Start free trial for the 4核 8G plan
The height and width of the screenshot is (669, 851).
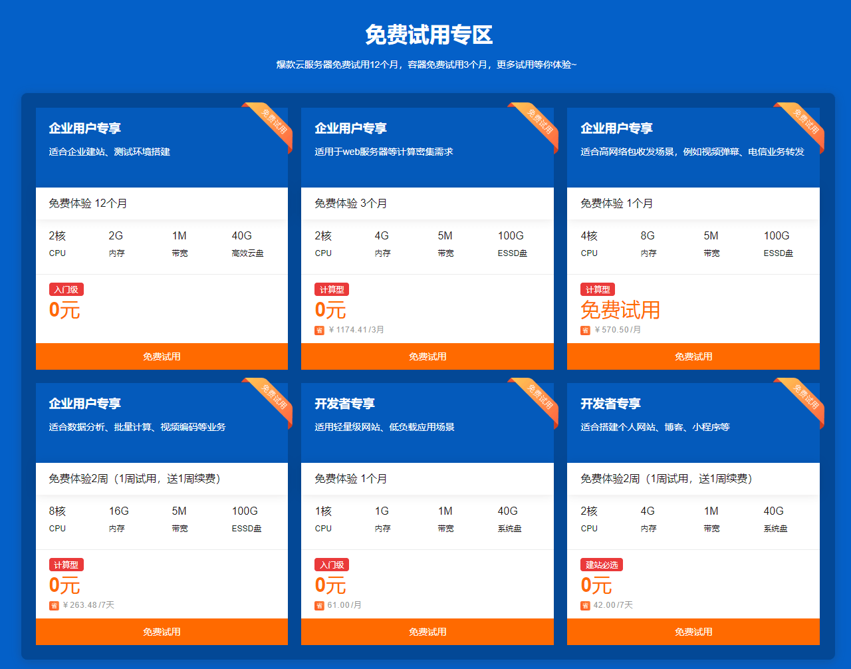pos(693,356)
